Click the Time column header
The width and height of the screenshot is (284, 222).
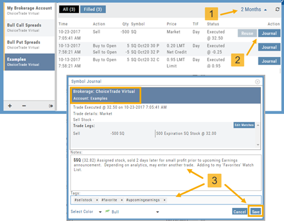[63, 24]
